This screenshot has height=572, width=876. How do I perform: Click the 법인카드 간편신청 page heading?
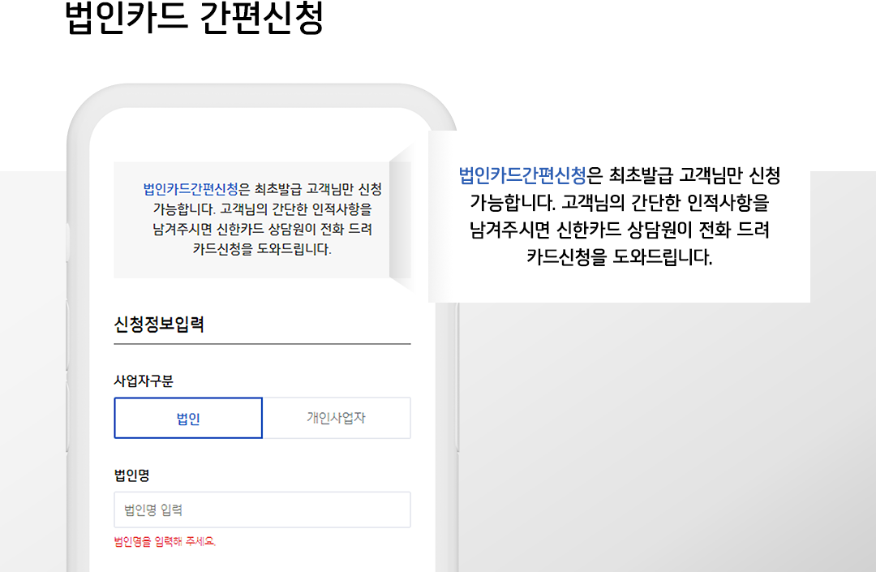coord(194,19)
